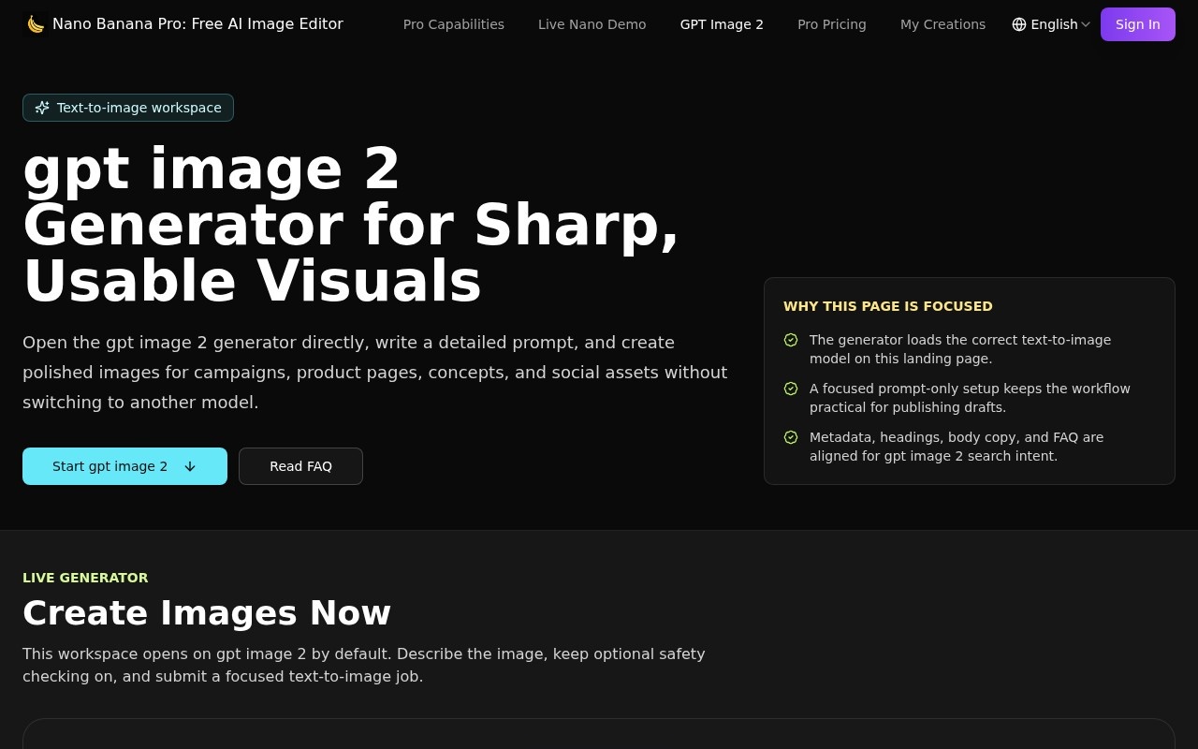
Task: Click the sparkle icon in workspace badge
Action: coord(42,108)
